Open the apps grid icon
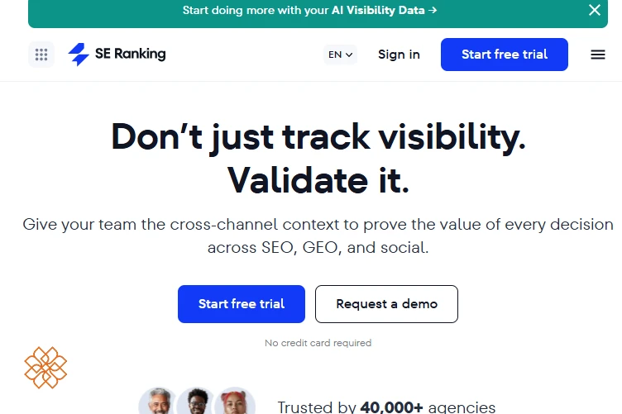This screenshot has width=622, height=414. [41, 55]
